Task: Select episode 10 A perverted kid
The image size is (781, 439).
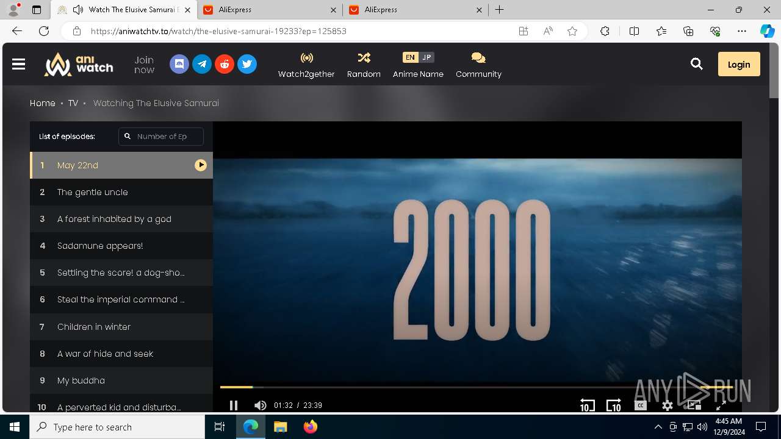Action: click(x=121, y=404)
